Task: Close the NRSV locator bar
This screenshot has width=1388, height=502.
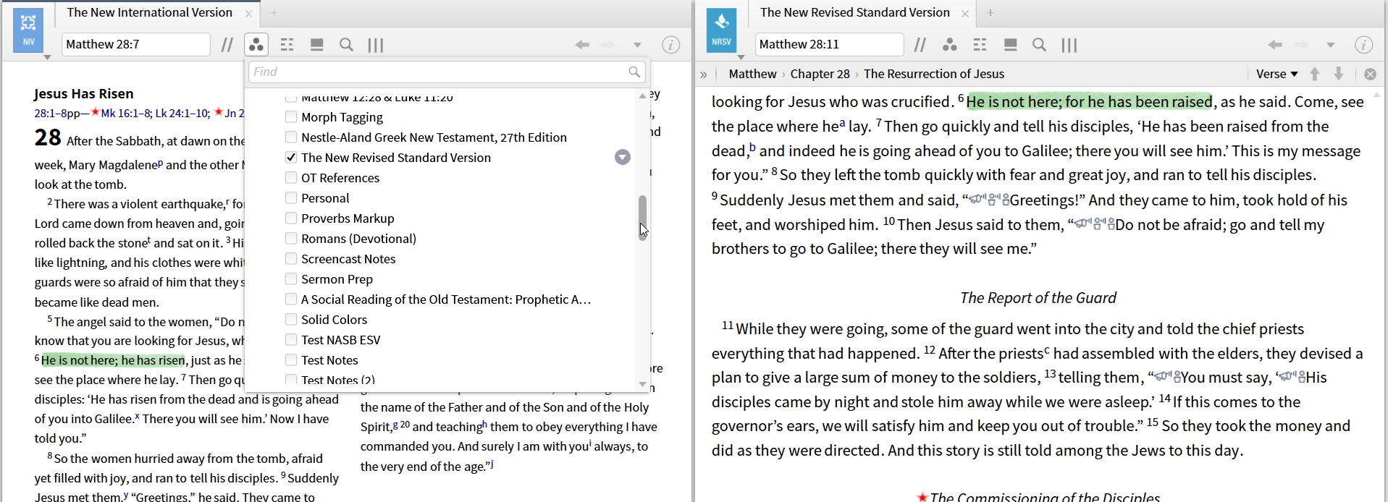Action: (x=1370, y=74)
